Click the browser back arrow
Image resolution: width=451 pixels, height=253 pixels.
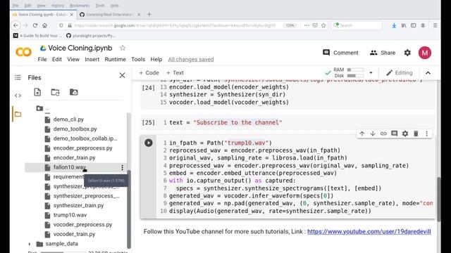coord(16,25)
